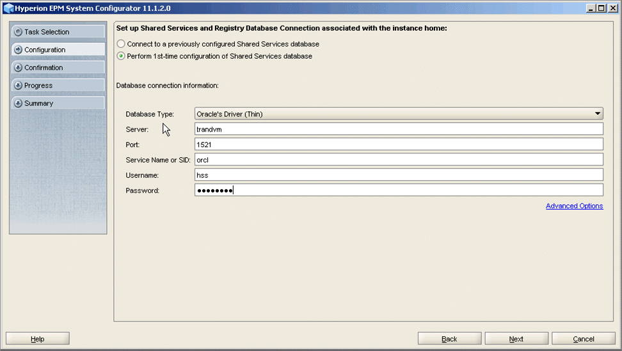Screen dimensions: 622x351
Task: Click the 'Database connection information:' text
Action: coord(168,86)
